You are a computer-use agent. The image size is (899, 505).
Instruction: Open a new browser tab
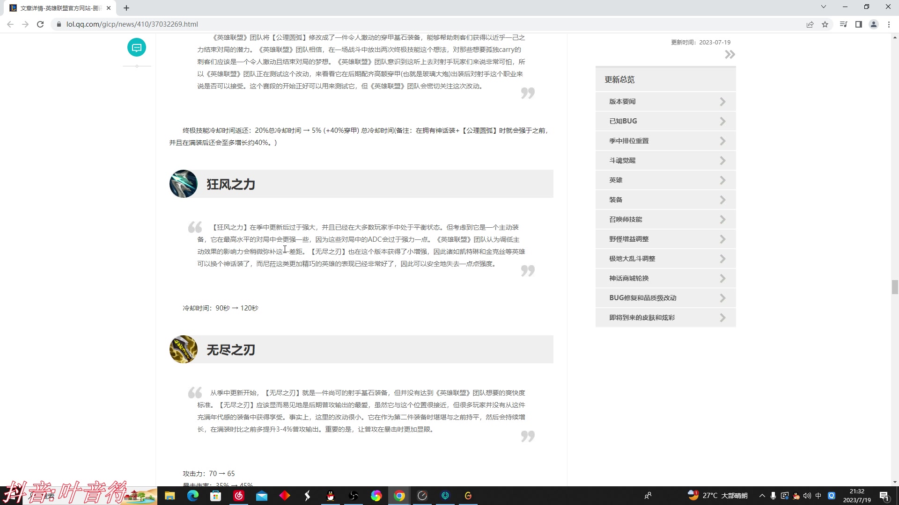pos(126,8)
